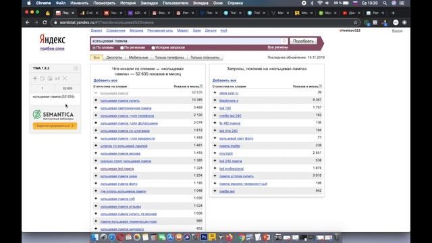
Task: Open the 'Файл' menu
Action: coord(61,3)
